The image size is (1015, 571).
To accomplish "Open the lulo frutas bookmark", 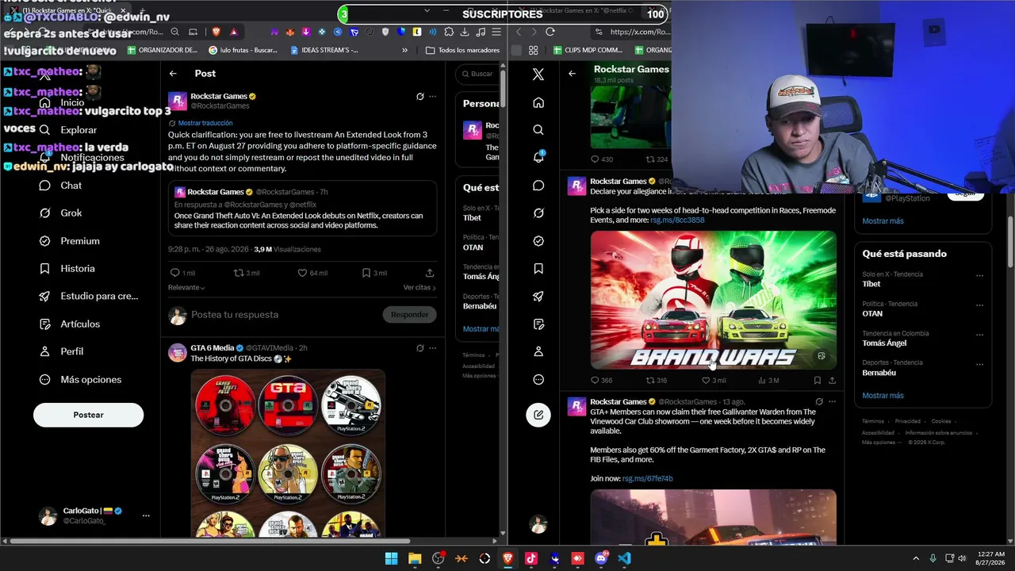I will tap(243, 50).
